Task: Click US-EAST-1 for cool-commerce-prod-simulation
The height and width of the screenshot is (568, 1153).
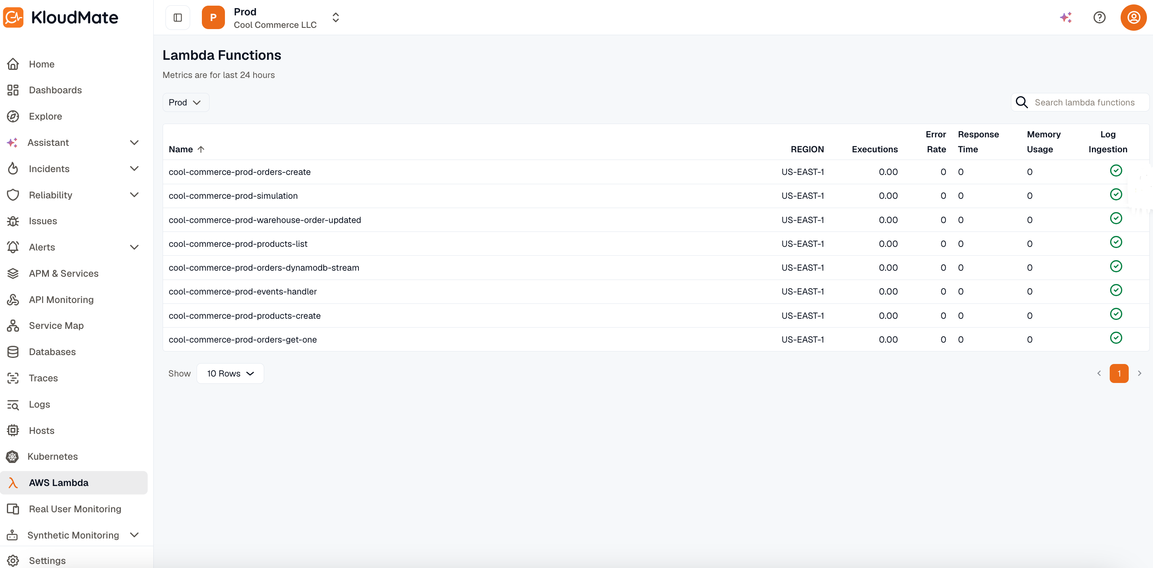Action: [803, 196]
